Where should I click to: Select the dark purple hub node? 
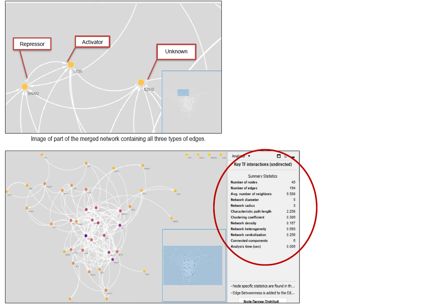pyautogui.click(x=86, y=236)
